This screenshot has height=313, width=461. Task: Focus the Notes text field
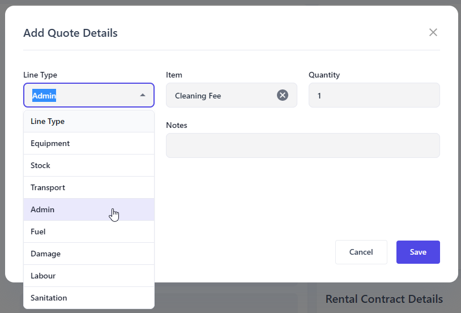click(x=302, y=145)
